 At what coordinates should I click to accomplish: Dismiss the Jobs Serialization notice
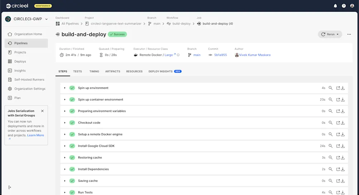click(42, 111)
